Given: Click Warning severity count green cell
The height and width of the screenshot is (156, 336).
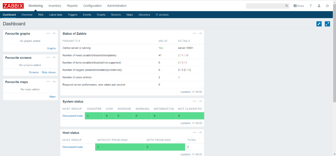Looking at the screenshot, I should click(143, 116).
